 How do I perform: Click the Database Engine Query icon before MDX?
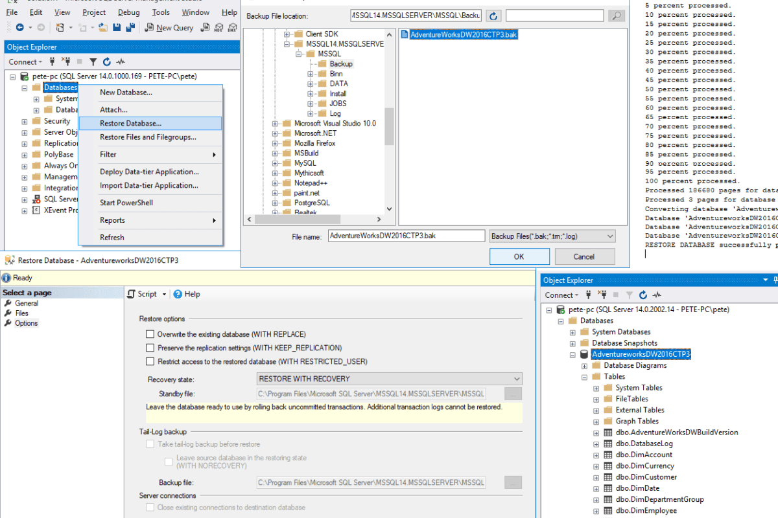click(x=204, y=28)
